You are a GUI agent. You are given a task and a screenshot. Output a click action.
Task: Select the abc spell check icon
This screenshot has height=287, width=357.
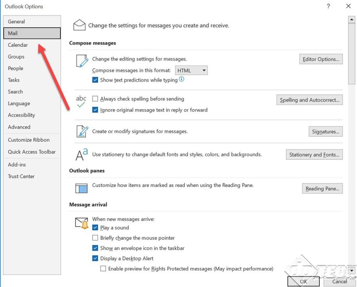click(x=81, y=102)
